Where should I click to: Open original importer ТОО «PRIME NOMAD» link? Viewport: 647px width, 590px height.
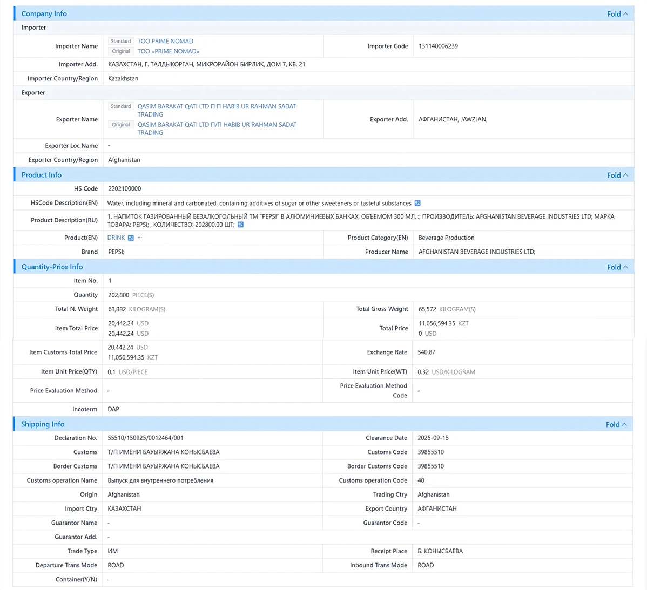tap(169, 51)
